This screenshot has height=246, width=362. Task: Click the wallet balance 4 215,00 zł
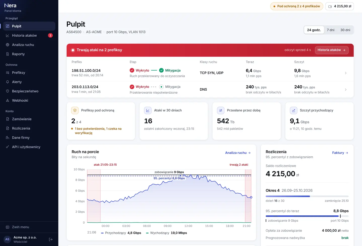340,6
